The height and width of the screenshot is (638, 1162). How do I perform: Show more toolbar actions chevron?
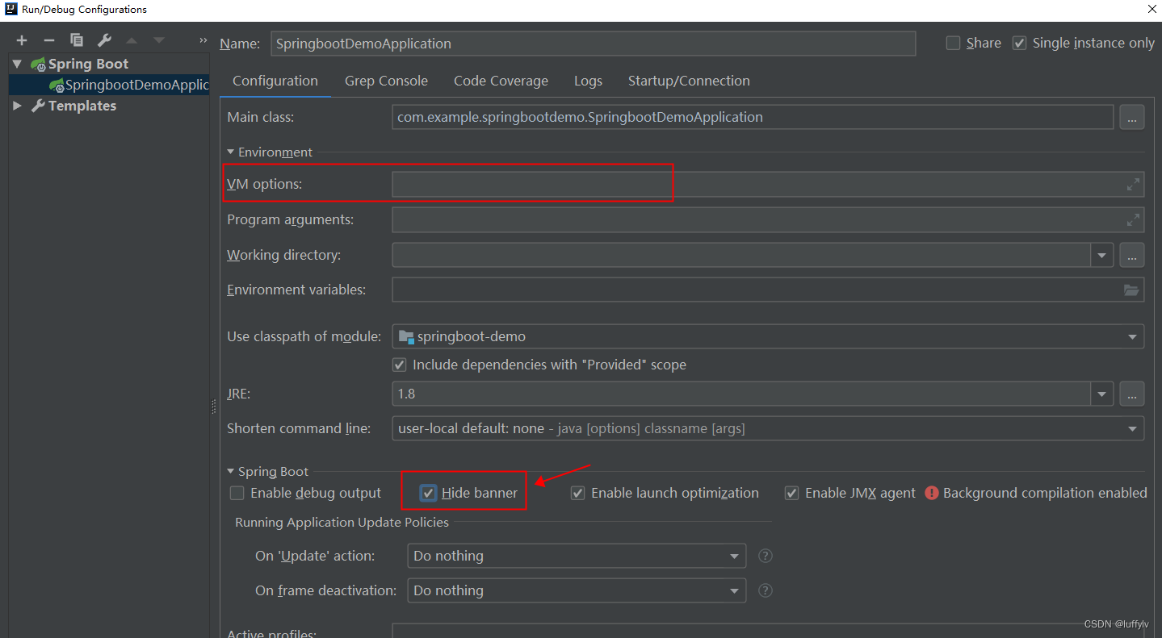coord(203,40)
